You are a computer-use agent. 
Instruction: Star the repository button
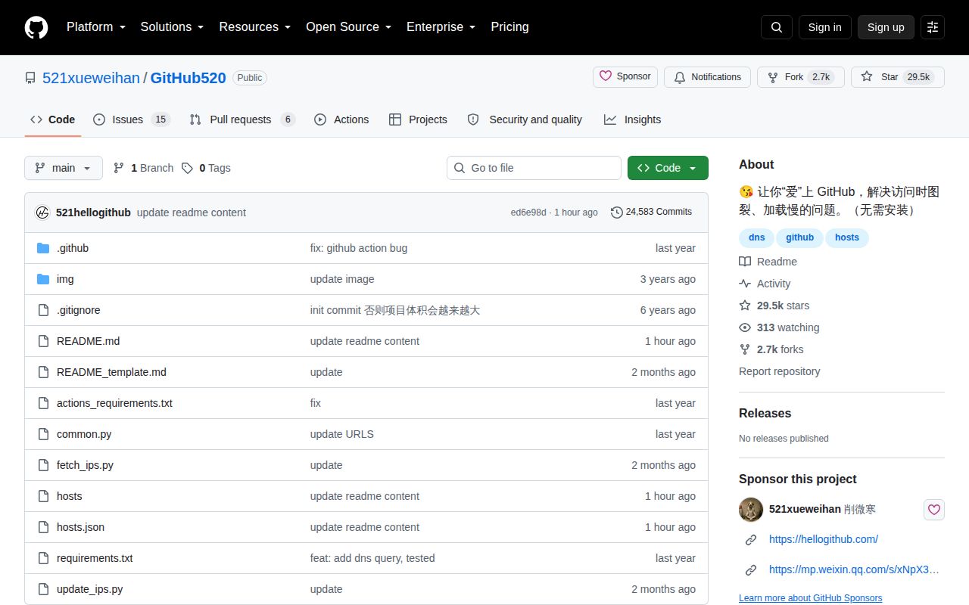click(x=898, y=77)
